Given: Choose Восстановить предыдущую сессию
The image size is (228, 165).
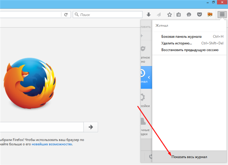Looking at the screenshot, I should [189, 50].
